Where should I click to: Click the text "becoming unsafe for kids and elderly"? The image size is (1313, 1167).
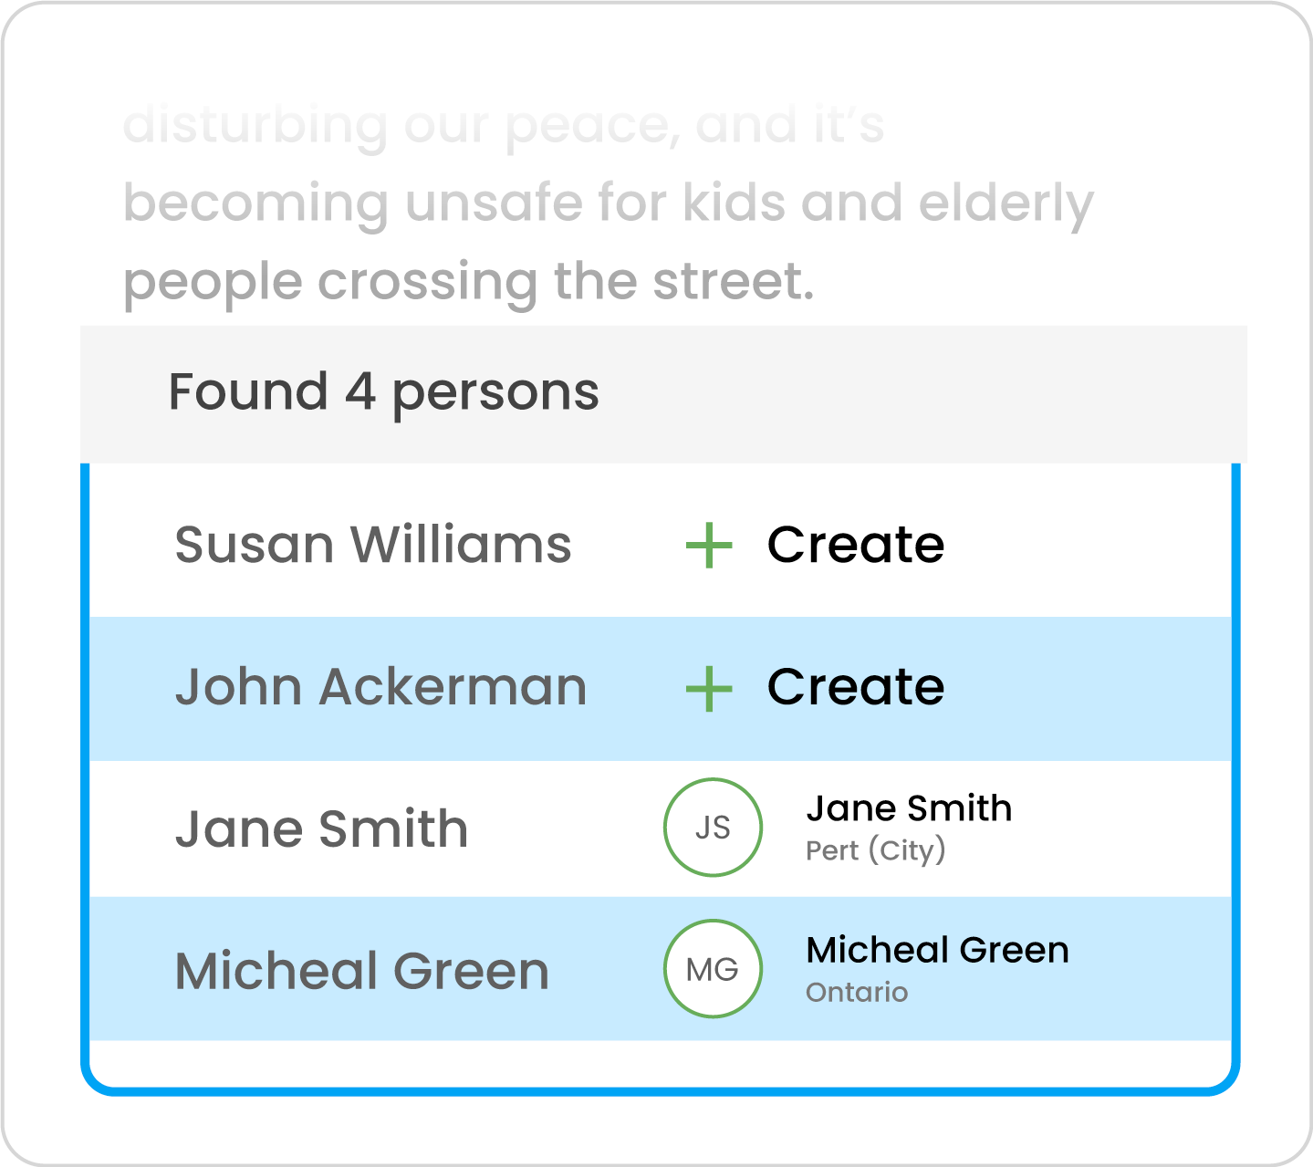tap(608, 203)
